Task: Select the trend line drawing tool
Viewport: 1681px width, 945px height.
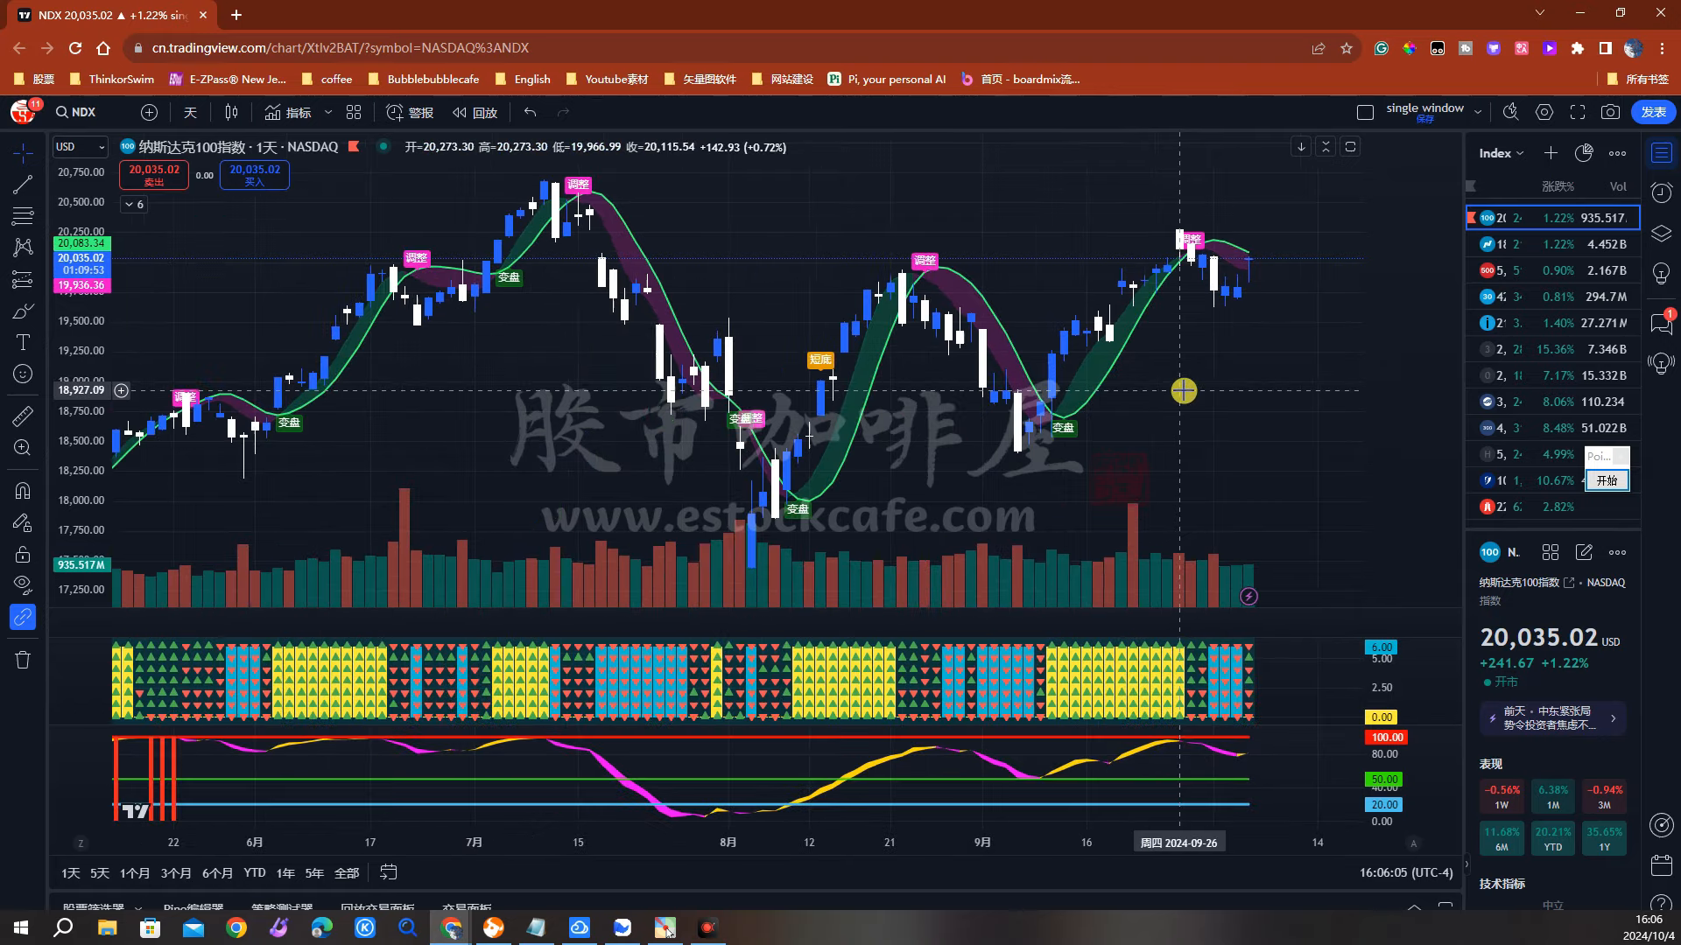Action: 23,185
